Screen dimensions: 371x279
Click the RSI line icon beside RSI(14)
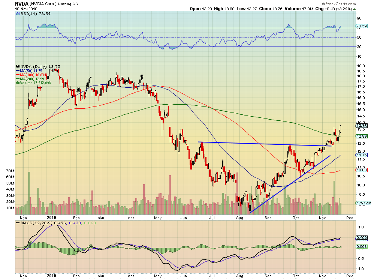[18, 14]
